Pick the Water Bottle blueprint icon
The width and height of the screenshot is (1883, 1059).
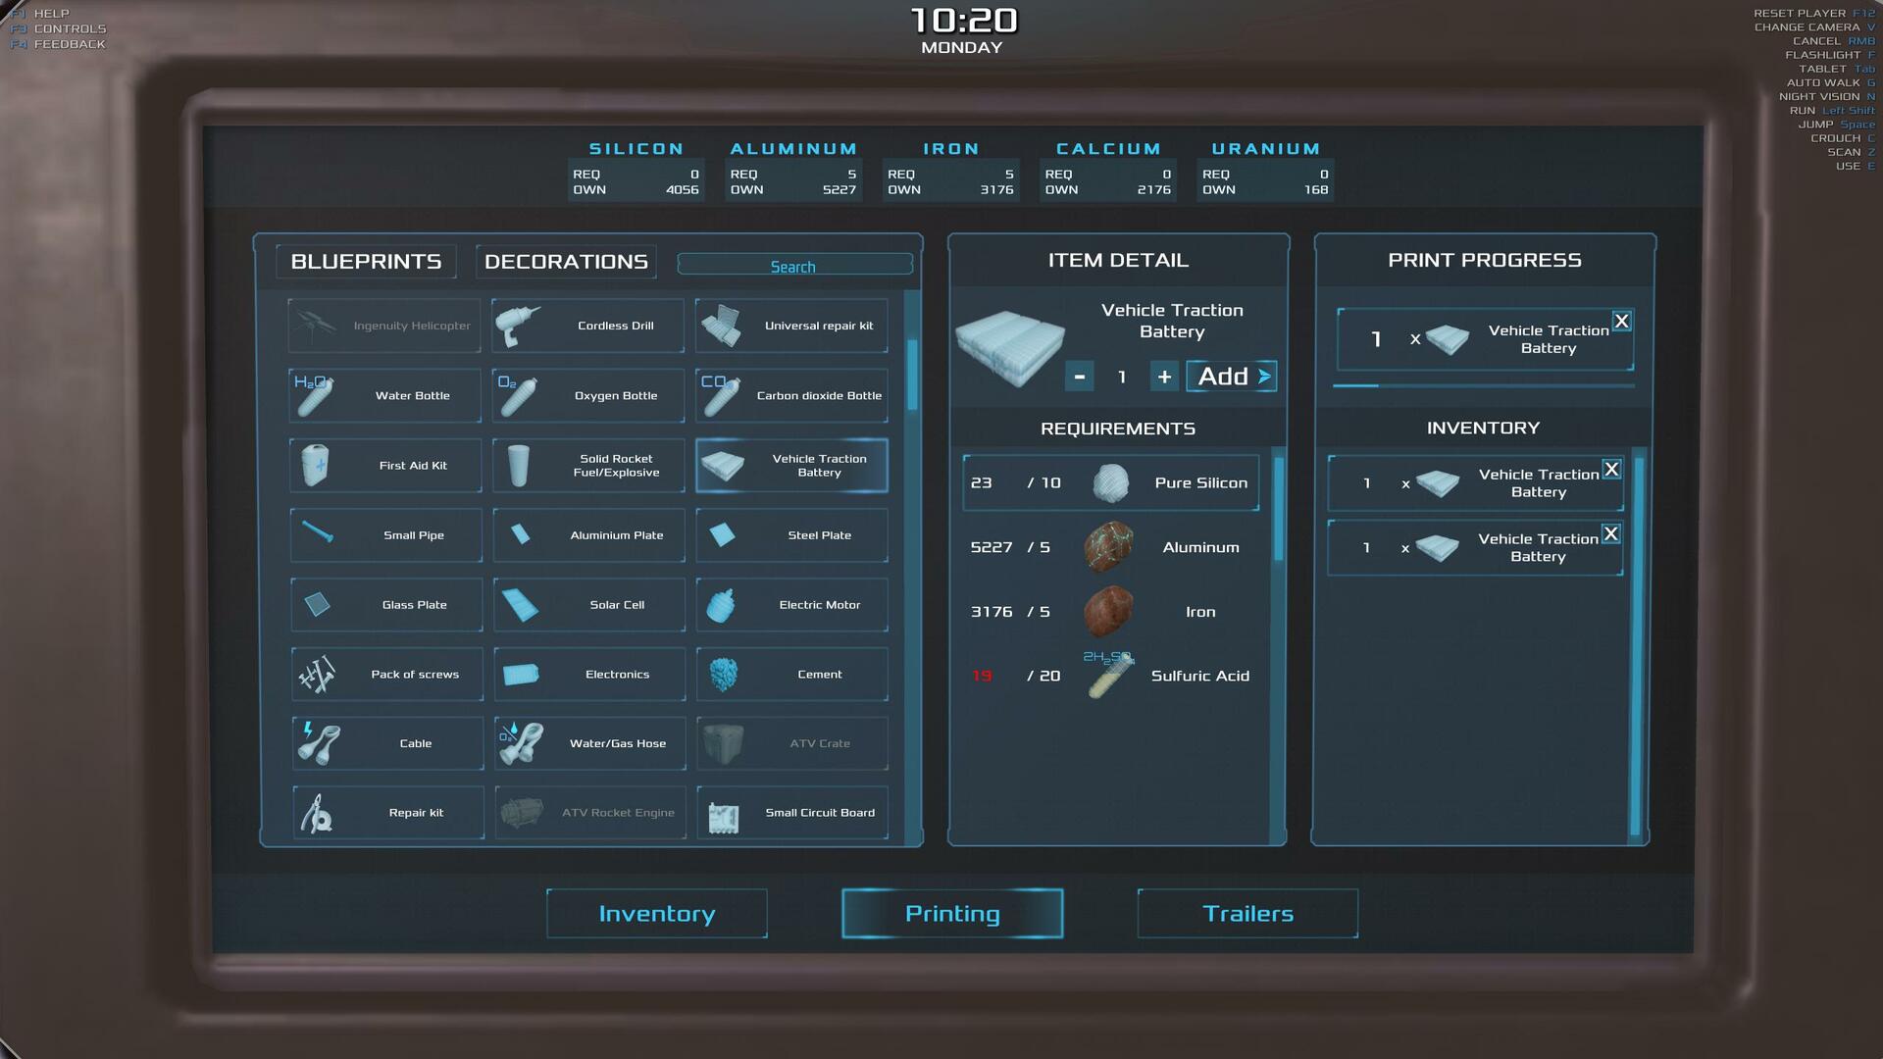[315, 395]
